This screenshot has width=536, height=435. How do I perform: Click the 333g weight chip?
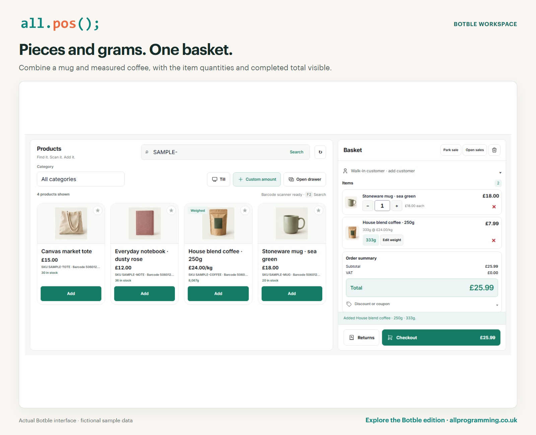point(371,240)
